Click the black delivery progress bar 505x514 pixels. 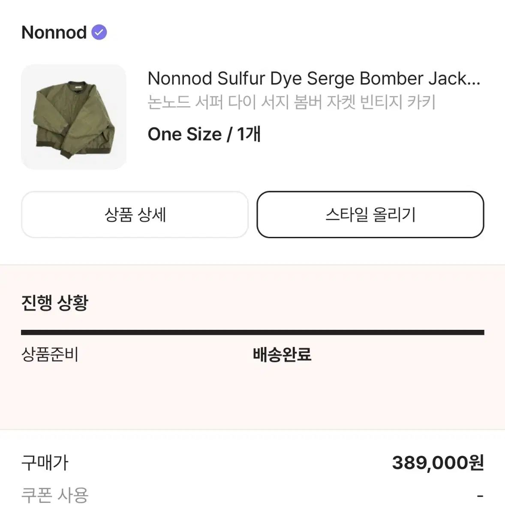[x=252, y=332]
